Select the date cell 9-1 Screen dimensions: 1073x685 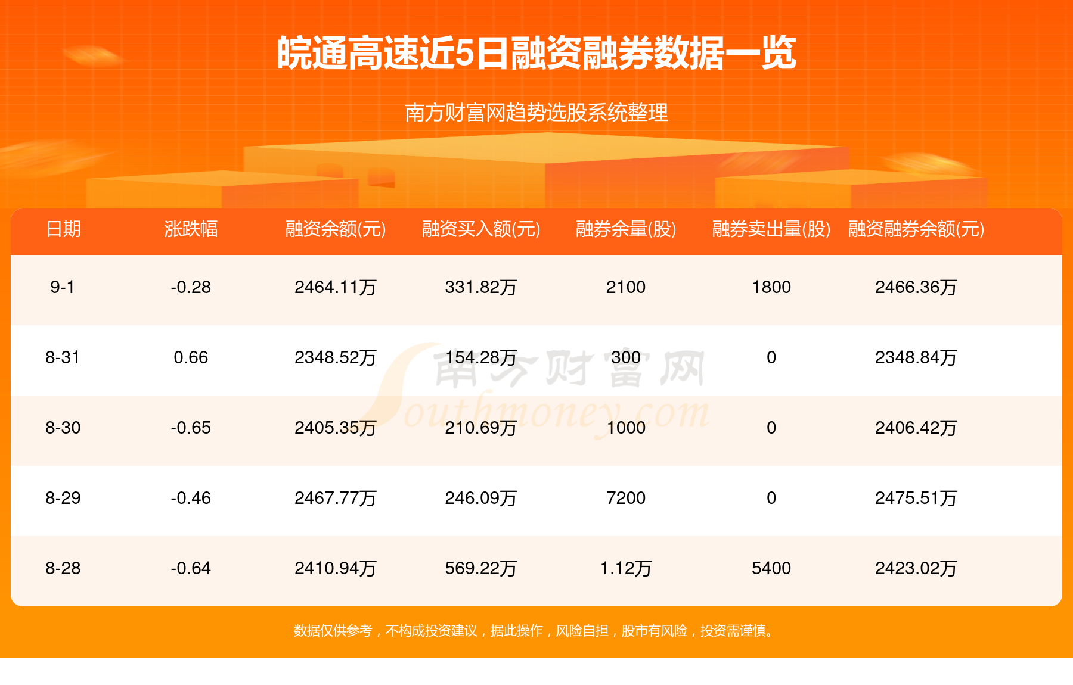click(x=63, y=287)
